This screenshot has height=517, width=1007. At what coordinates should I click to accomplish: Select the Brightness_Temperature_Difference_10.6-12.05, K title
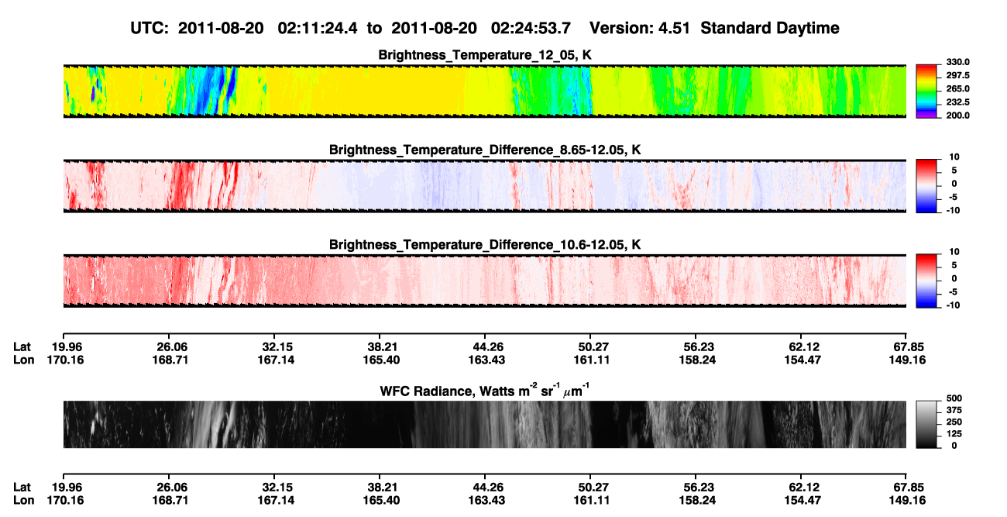click(x=484, y=244)
